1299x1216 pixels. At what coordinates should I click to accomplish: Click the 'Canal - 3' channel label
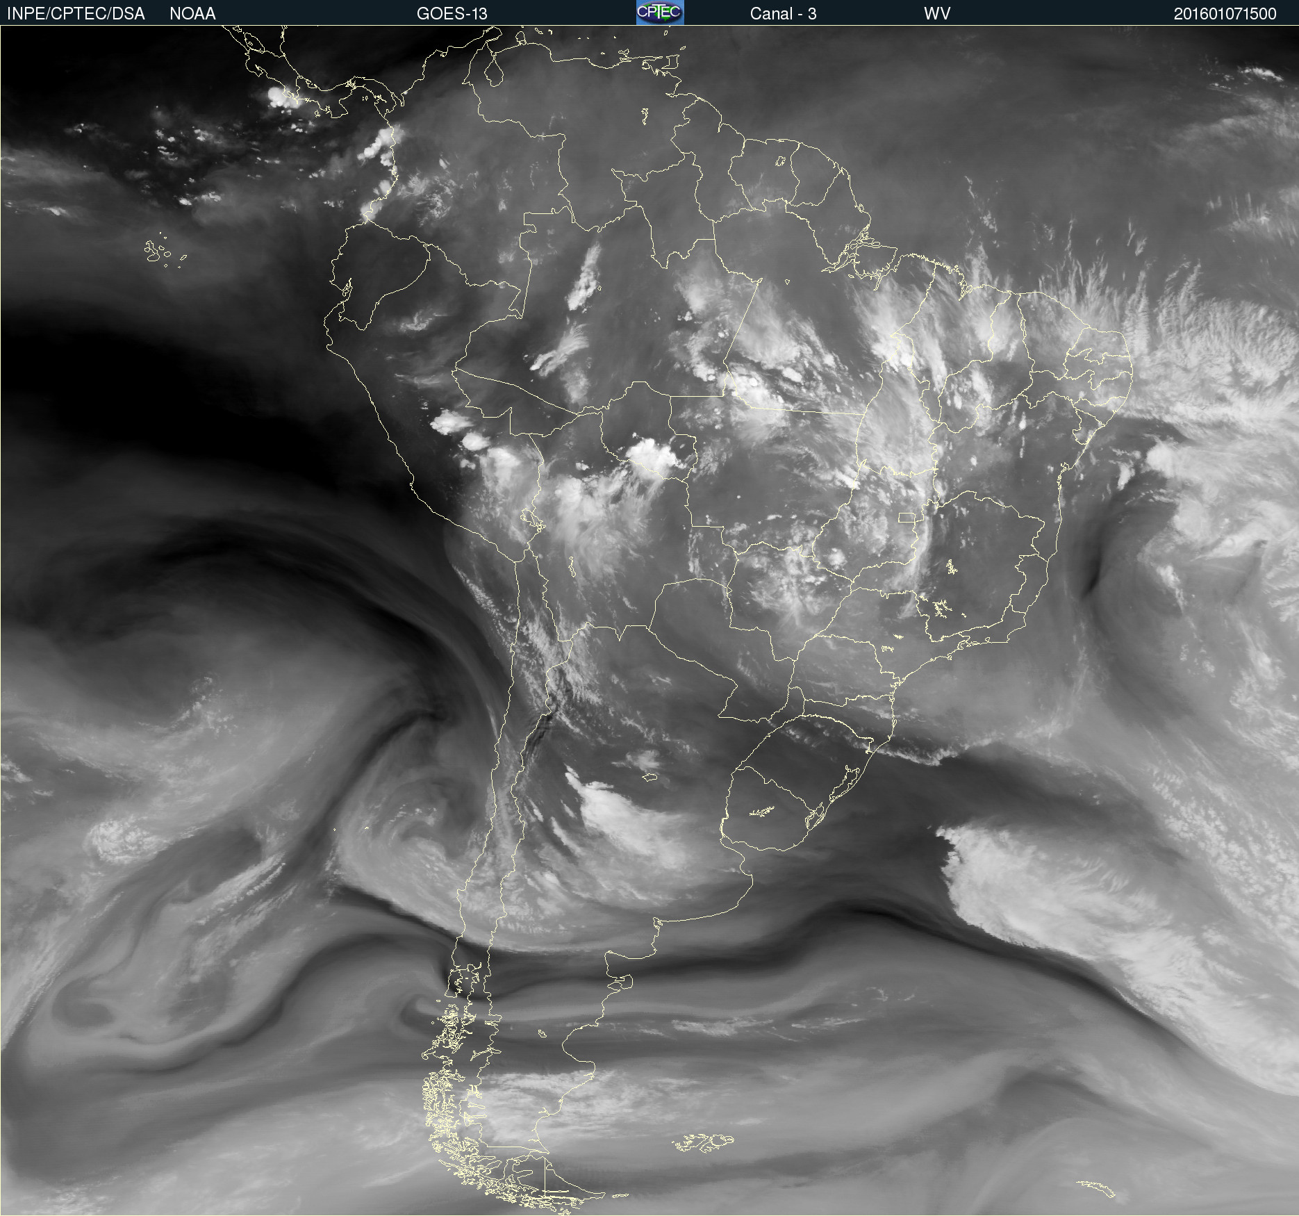point(783,14)
